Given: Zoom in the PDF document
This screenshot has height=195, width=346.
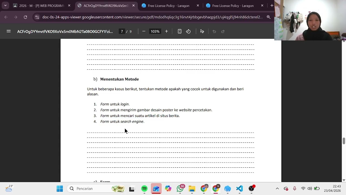Looking at the screenshot, I should point(167,31).
